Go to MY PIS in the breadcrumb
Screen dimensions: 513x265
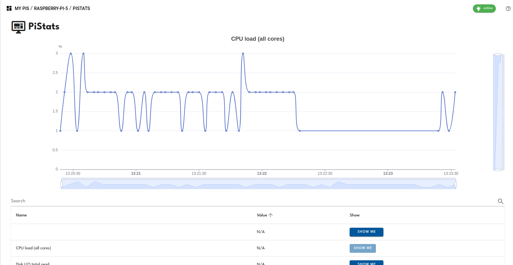pyautogui.click(x=22, y=8)
